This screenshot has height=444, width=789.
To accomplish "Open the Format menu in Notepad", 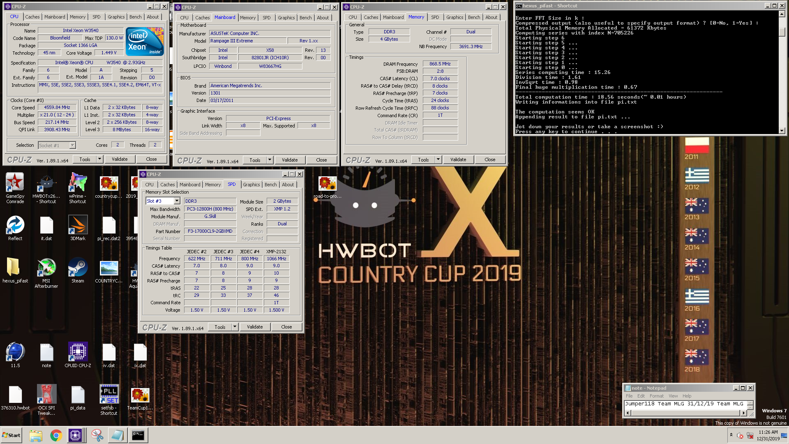I will [x=656, y=396].
